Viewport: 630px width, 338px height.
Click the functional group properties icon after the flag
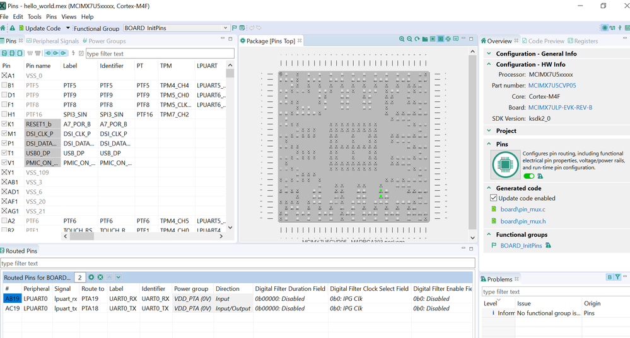[242, 28]
